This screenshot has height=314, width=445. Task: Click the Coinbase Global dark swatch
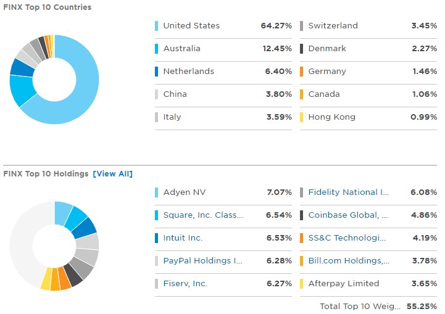point(301,215)
